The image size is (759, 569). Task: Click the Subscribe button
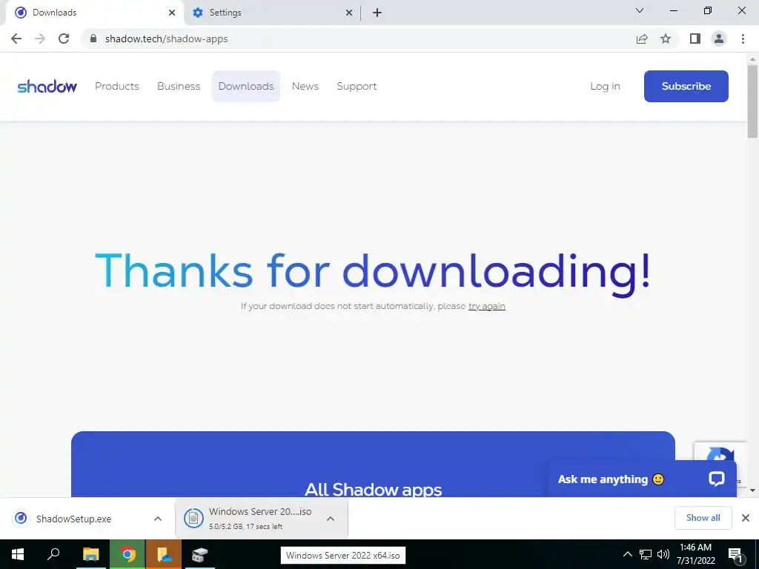(x=686, y=86)
